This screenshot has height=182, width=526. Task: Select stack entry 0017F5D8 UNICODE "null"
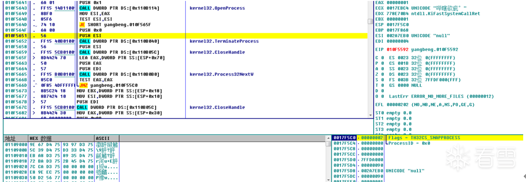427,171
